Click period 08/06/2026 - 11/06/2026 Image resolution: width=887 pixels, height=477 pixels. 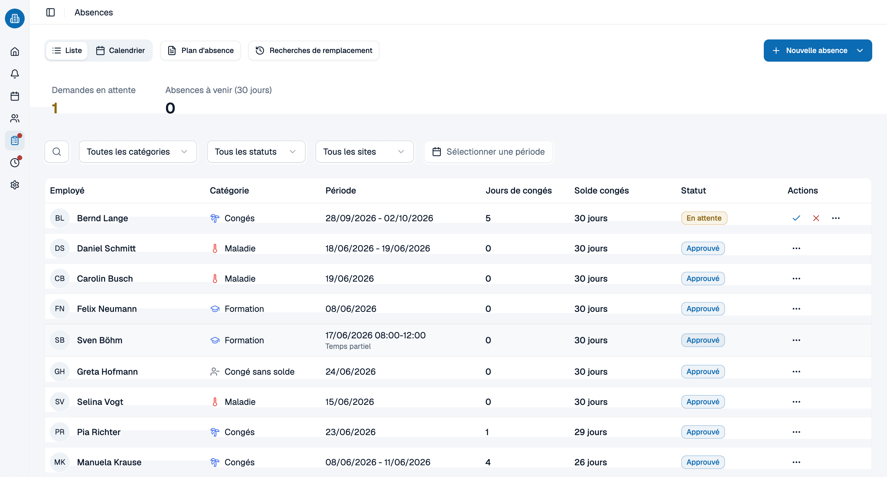click(378, 462)
